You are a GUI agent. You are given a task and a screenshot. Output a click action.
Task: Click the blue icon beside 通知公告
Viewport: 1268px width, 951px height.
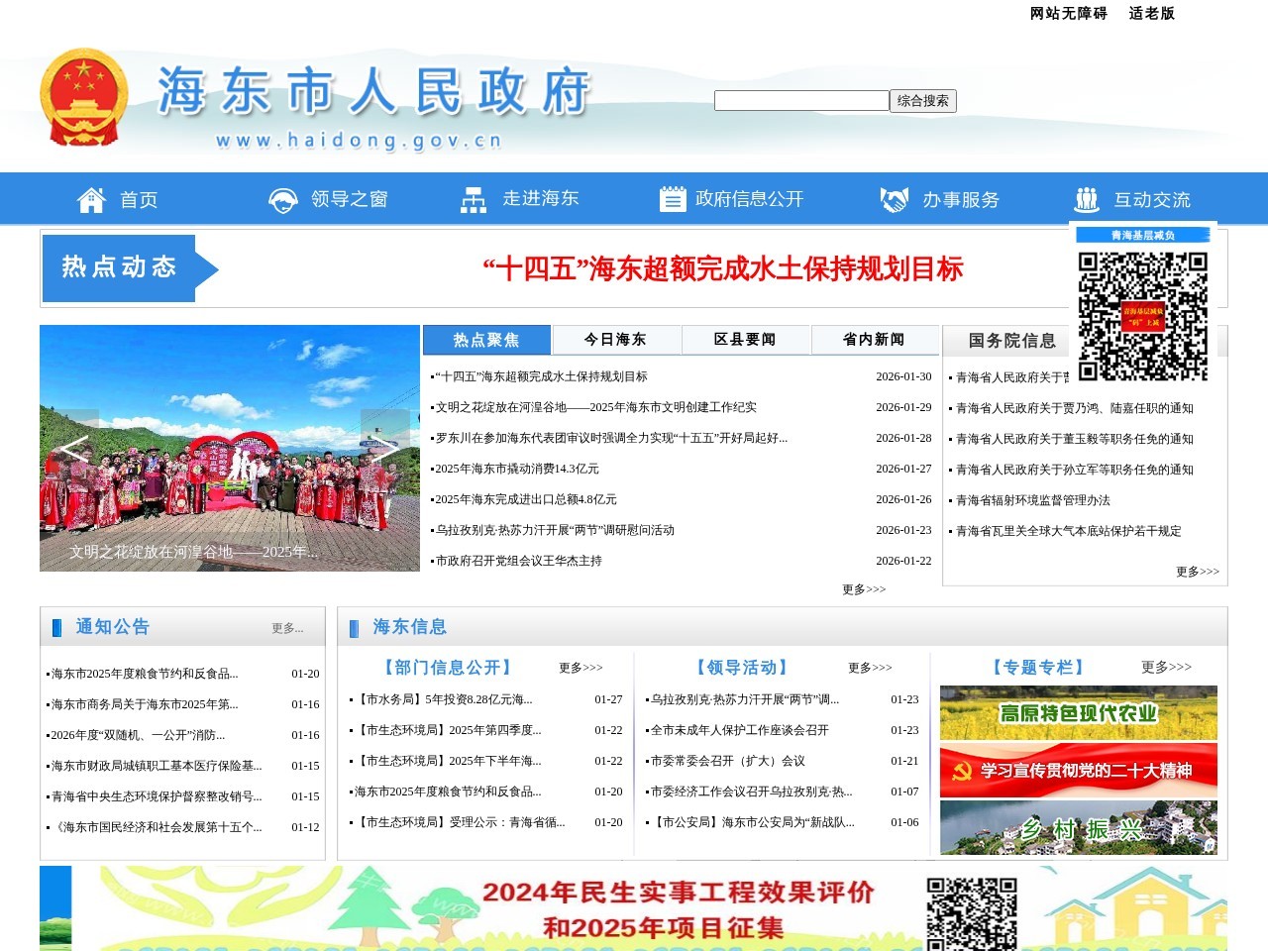(56, 626)
